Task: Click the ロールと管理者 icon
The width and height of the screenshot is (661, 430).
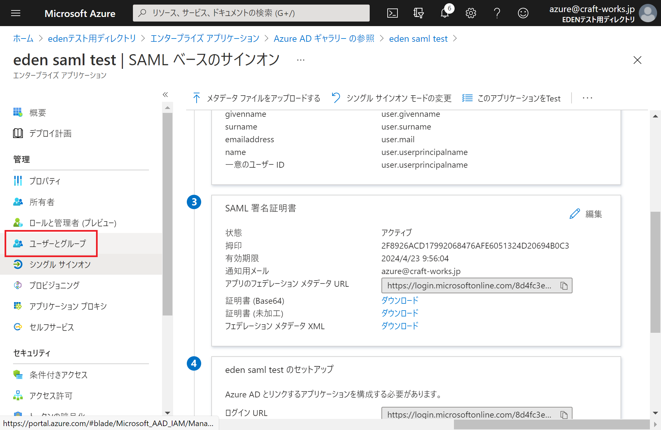Action: pos(18,223)
